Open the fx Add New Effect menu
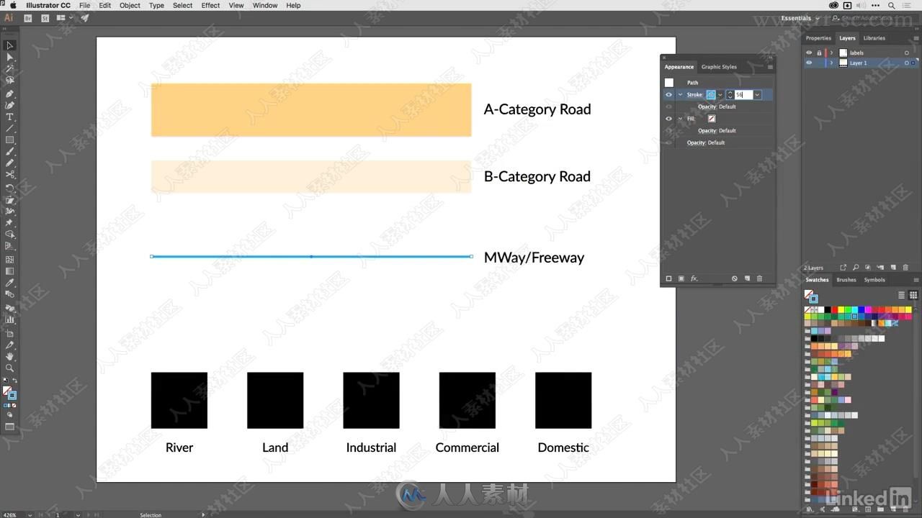Screen dimensions: 922x518 click(x=694, y=278)
